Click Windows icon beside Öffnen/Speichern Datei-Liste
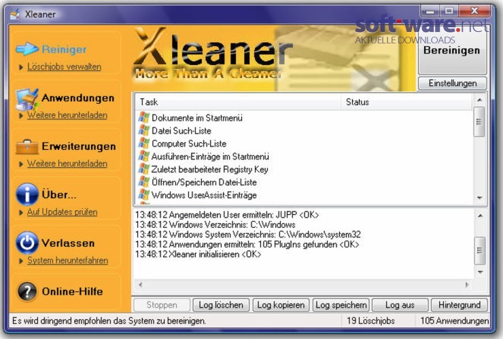 [144, 182]
